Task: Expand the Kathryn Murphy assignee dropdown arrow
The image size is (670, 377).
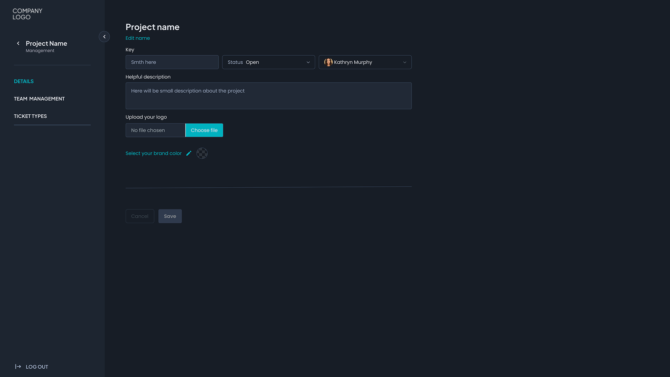Action: pos(405,62)
